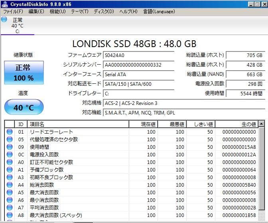Select the 訂正不可能セクタ数 attribute name
The image size is (268, 223).
[51, 162]
